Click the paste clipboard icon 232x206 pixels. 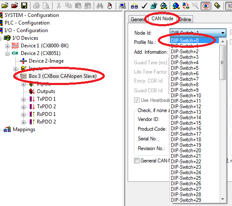pos(78,6)
